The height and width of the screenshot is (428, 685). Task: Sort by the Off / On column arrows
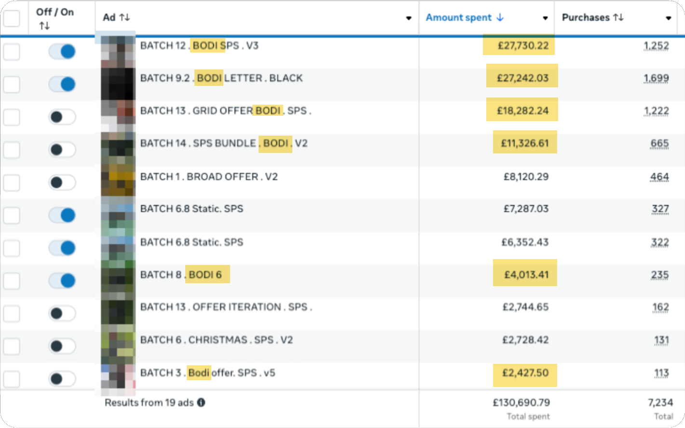44,26
